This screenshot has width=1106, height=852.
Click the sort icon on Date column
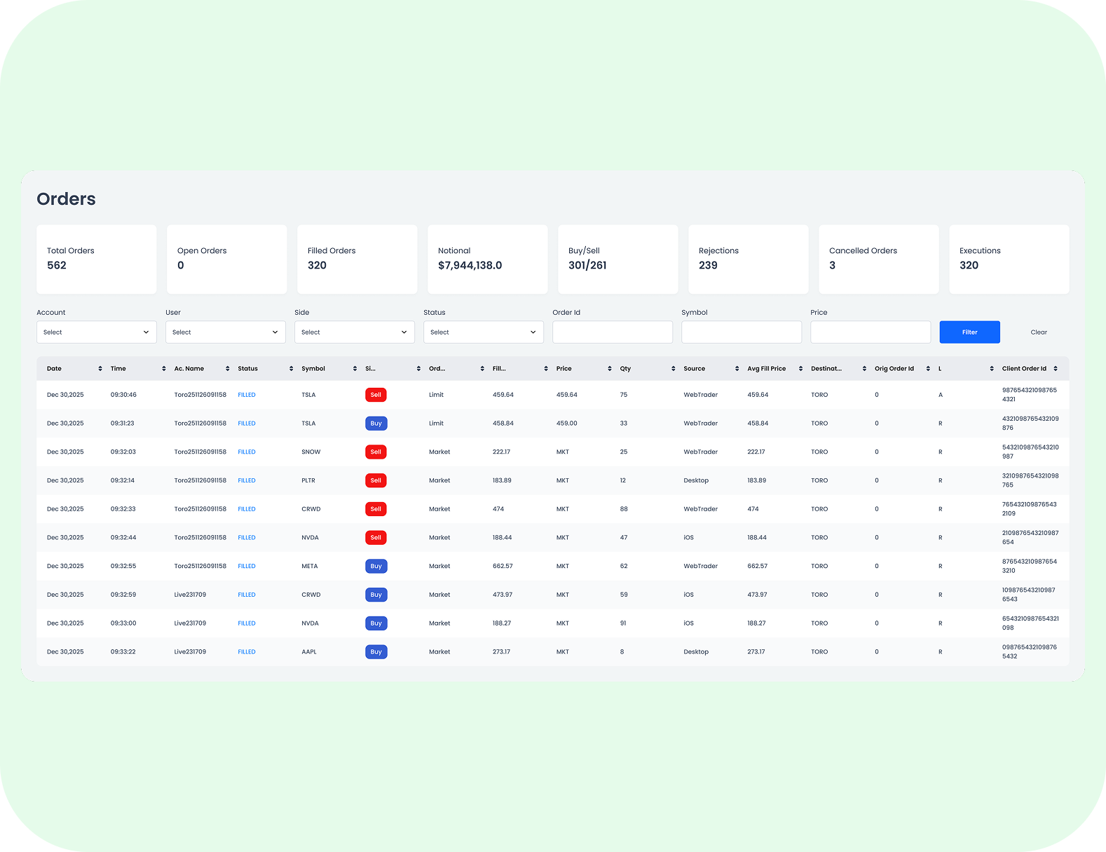point(100,369)
